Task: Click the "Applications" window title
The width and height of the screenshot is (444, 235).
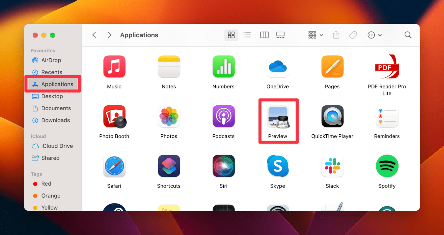Action: pos(139,35)
